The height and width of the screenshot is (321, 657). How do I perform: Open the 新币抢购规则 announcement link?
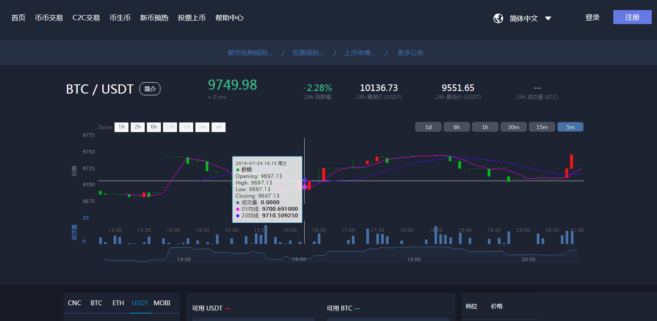click(x=250, y=53)
